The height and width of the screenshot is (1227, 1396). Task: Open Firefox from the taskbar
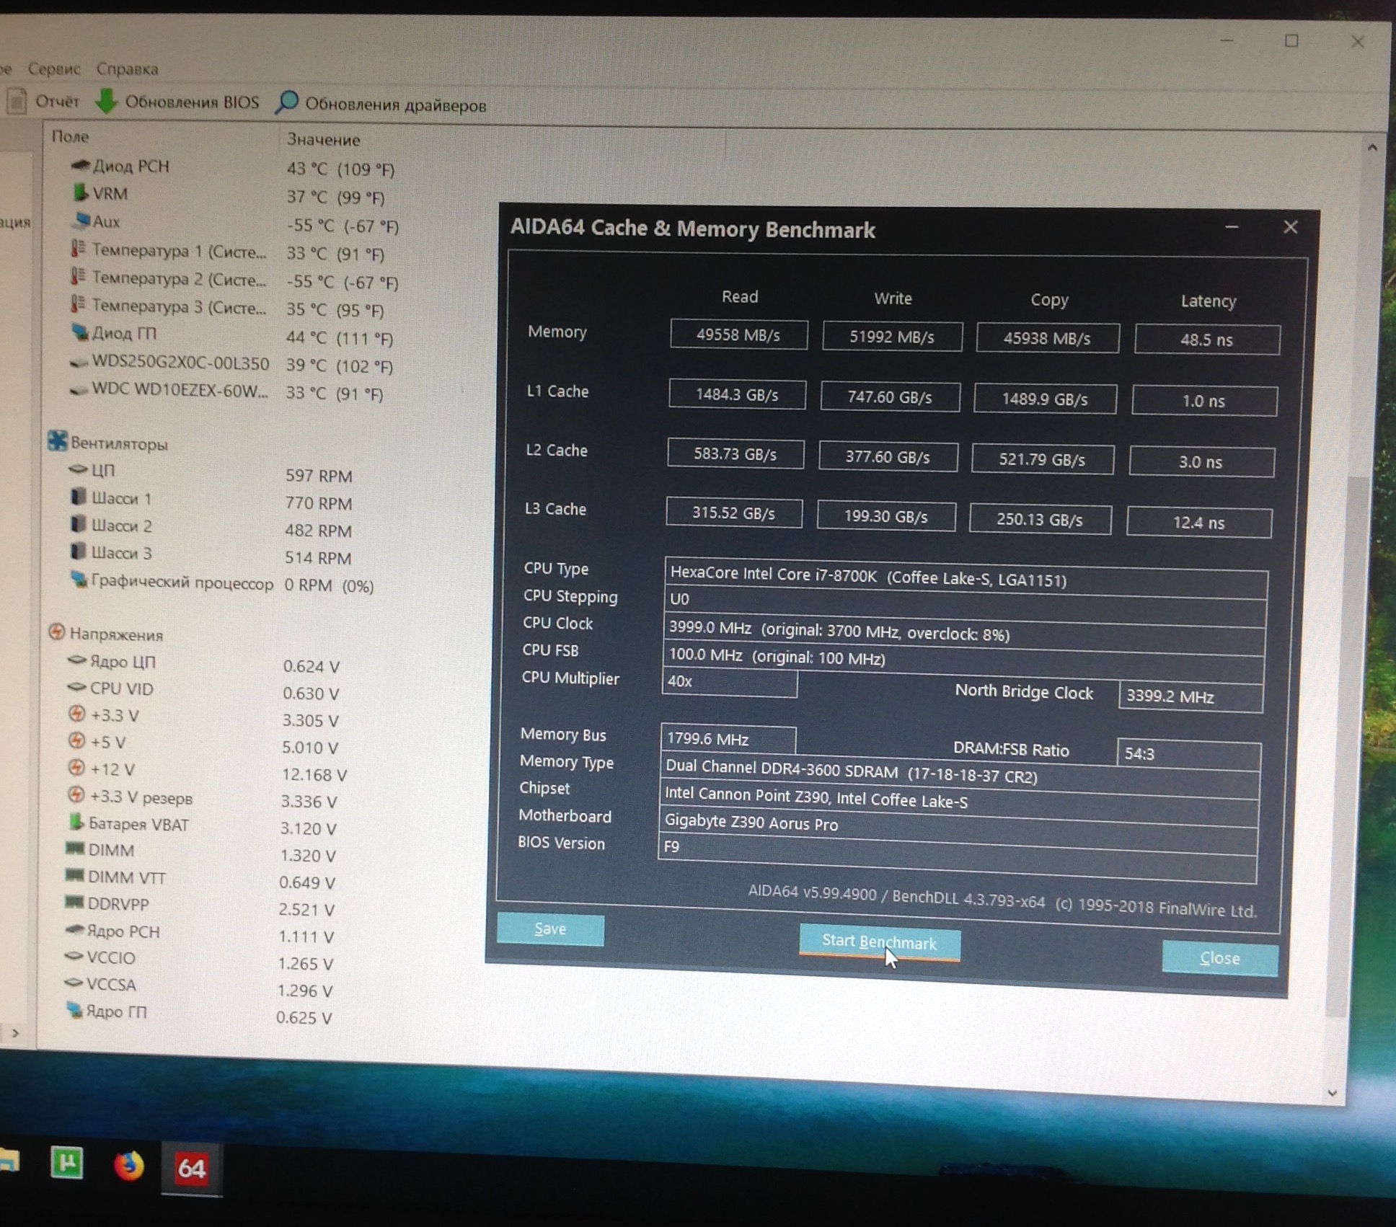[128, 1166]
